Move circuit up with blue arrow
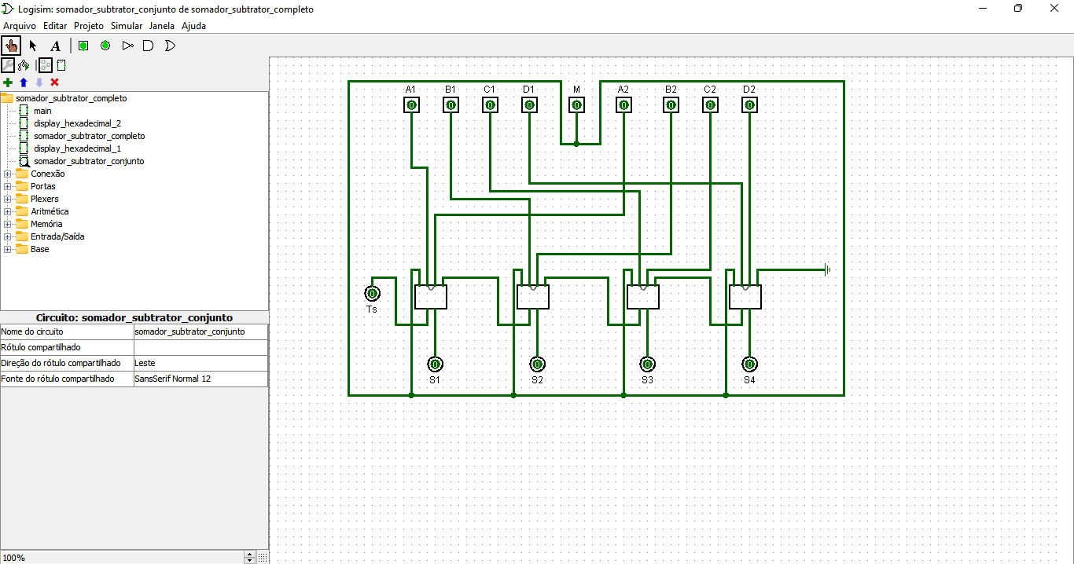1074x564 pixels. tap(23, 82)
